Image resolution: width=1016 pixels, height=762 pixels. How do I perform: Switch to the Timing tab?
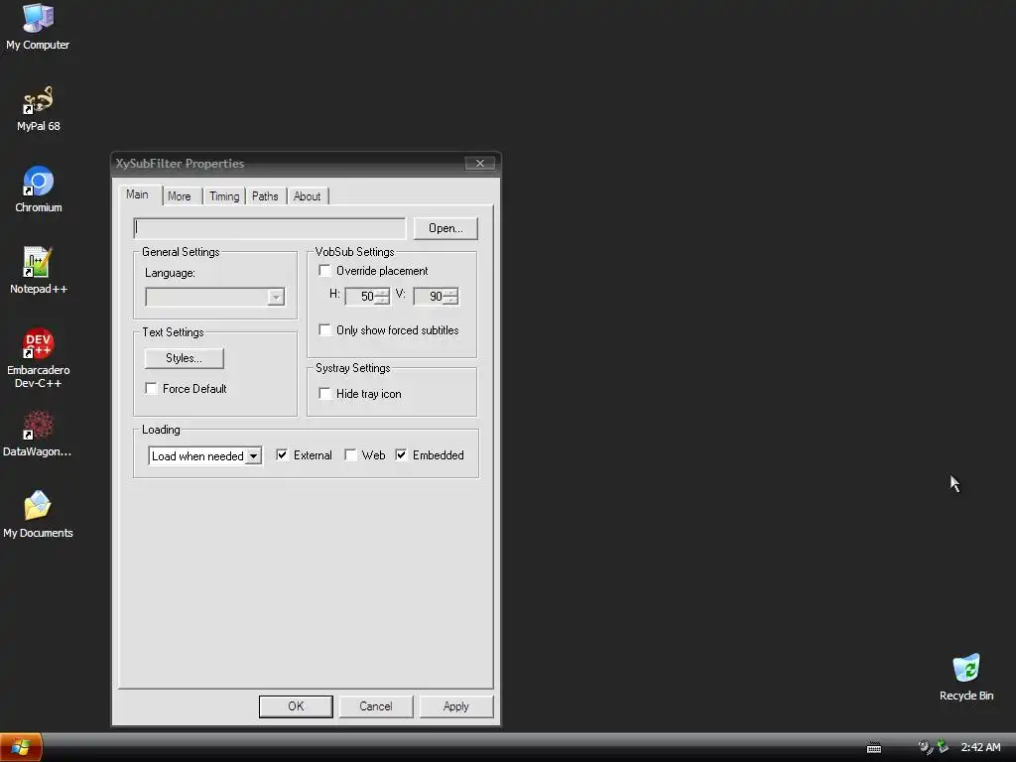(x=224, y=196)
